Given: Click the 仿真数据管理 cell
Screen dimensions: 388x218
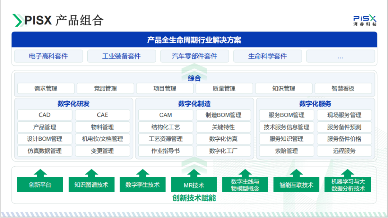Looking at the screenshot, I should tap(45, 151).
